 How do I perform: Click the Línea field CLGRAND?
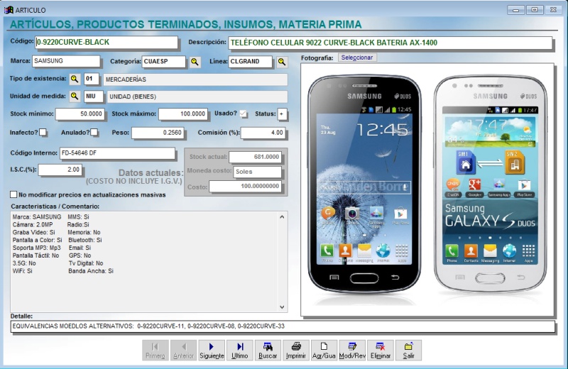(x=250, y=62)
